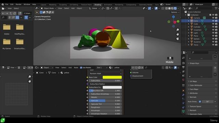This screenshot has width=219, height=123.
Task: Open the Render menu
Action: pyautogui.click(x=18, y=4)
